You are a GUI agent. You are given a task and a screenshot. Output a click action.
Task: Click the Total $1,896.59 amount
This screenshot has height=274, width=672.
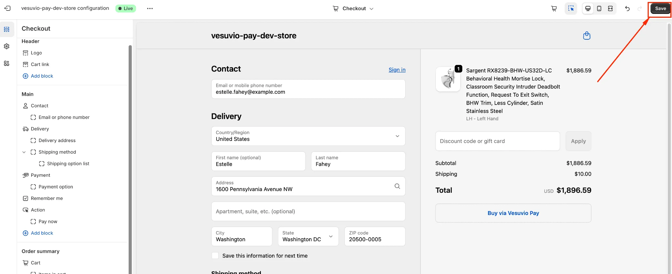pyautogui.click(x=574, y=190)
